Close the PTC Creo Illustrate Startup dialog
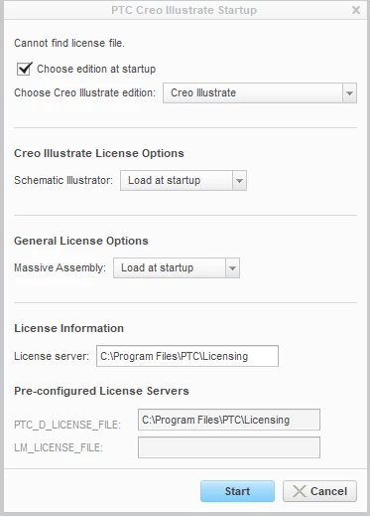The height and width of the screenshot is (518, 370). pyautogui.click(x=356, y=10)
